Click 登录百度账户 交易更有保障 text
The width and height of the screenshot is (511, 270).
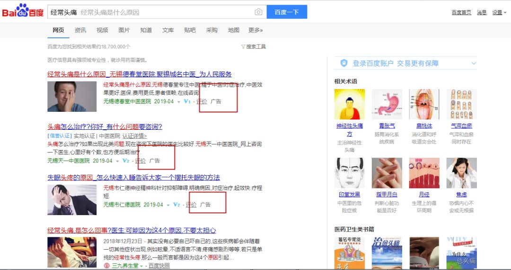tap(396, 63)
